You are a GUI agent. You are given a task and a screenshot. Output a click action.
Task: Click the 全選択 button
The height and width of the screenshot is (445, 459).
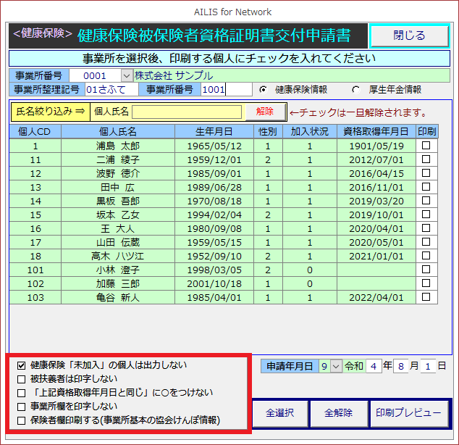[x=279, y=413]
